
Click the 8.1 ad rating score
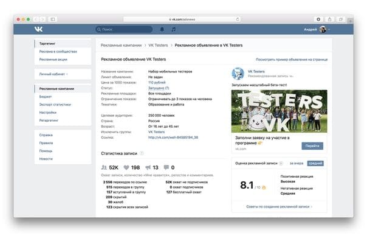[247, 185]
